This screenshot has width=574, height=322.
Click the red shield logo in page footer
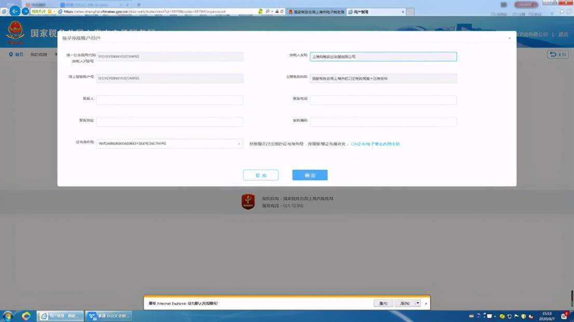point(248,202)
